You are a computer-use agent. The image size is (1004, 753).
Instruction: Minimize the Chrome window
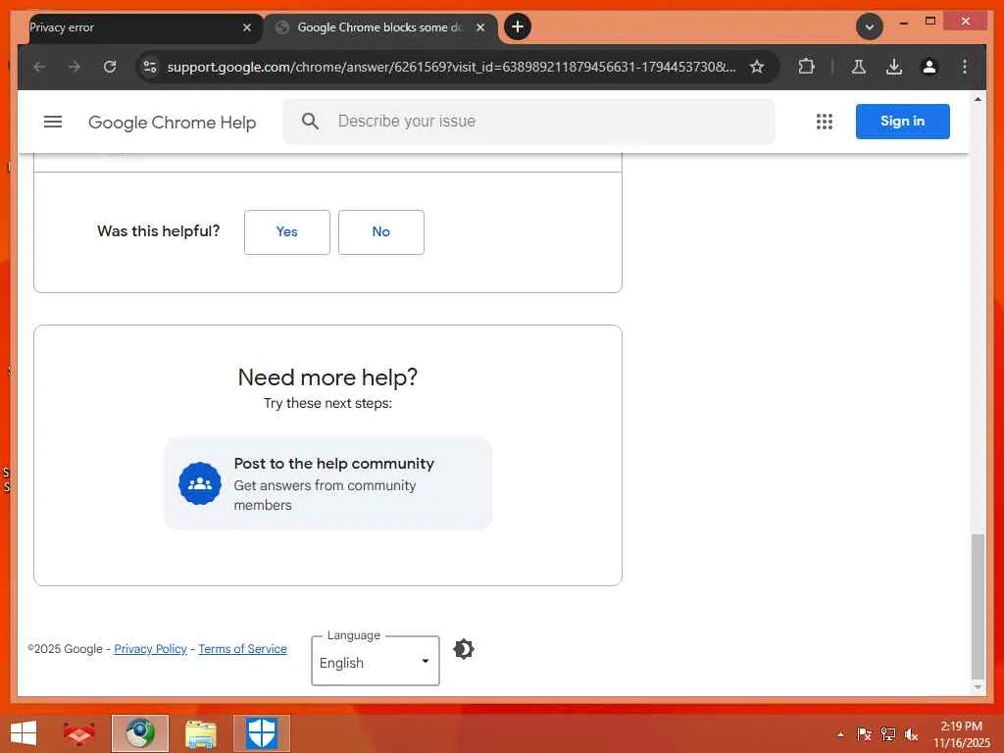tap(903, 22)
